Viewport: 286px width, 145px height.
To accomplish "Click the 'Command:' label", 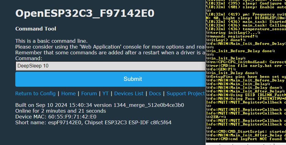I will point(29,58).
